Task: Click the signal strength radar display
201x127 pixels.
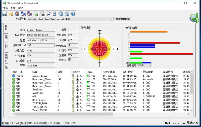Action: (x=99, y=49)
